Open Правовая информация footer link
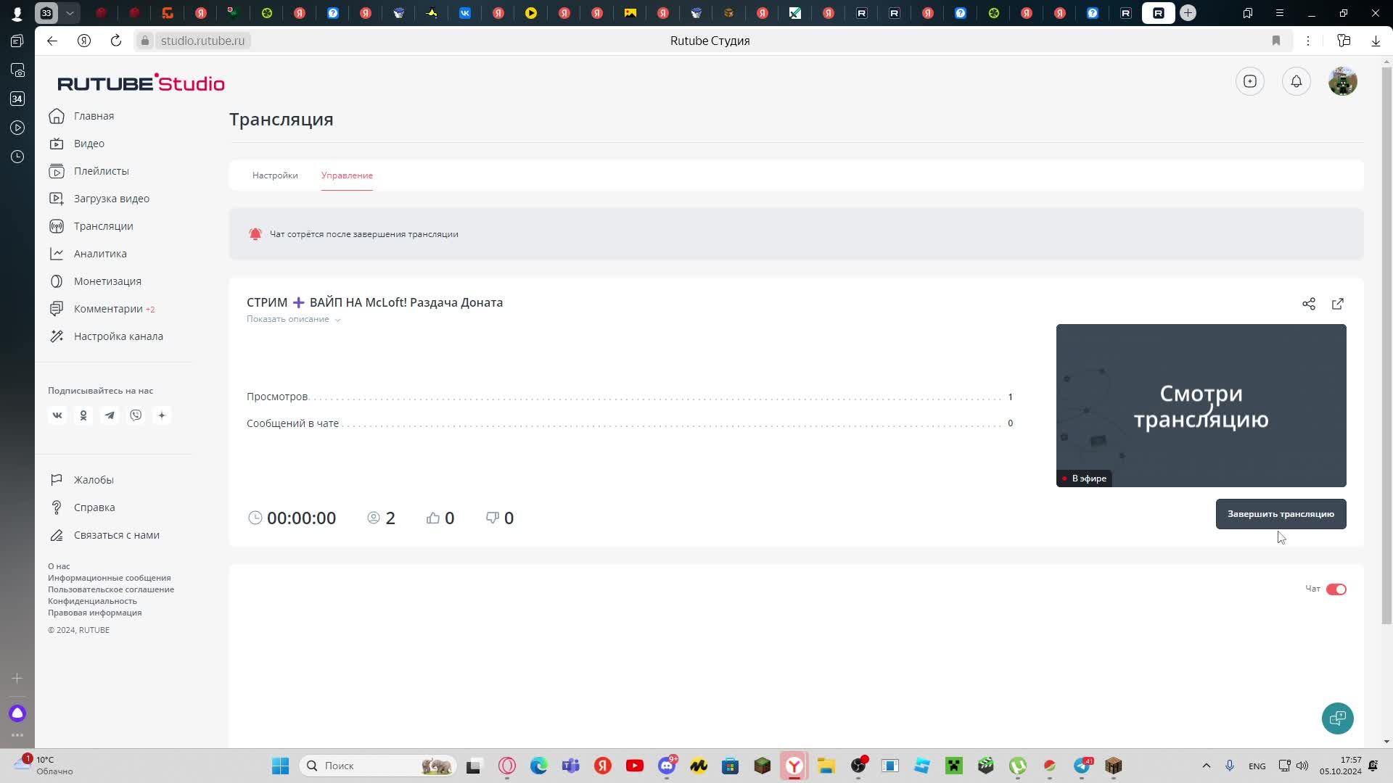 95,613
